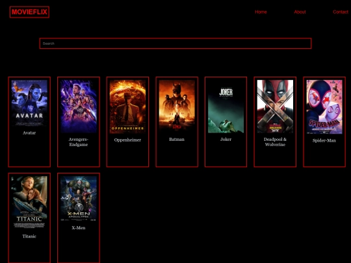Click the 'Deadpool & Wolverine' title text
This screenshot has width=351, height=263.
[275, 142]
